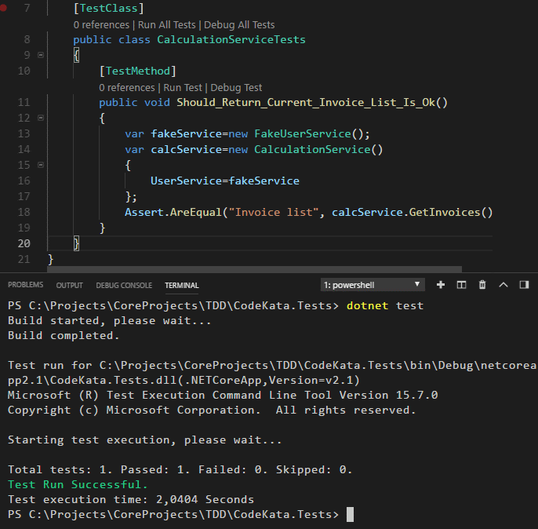Click the method name Should_Return_Current_Invoice_List_Is_Ok
The width and height of the screenshot is (538, 529).
click(x=306, y=102)
